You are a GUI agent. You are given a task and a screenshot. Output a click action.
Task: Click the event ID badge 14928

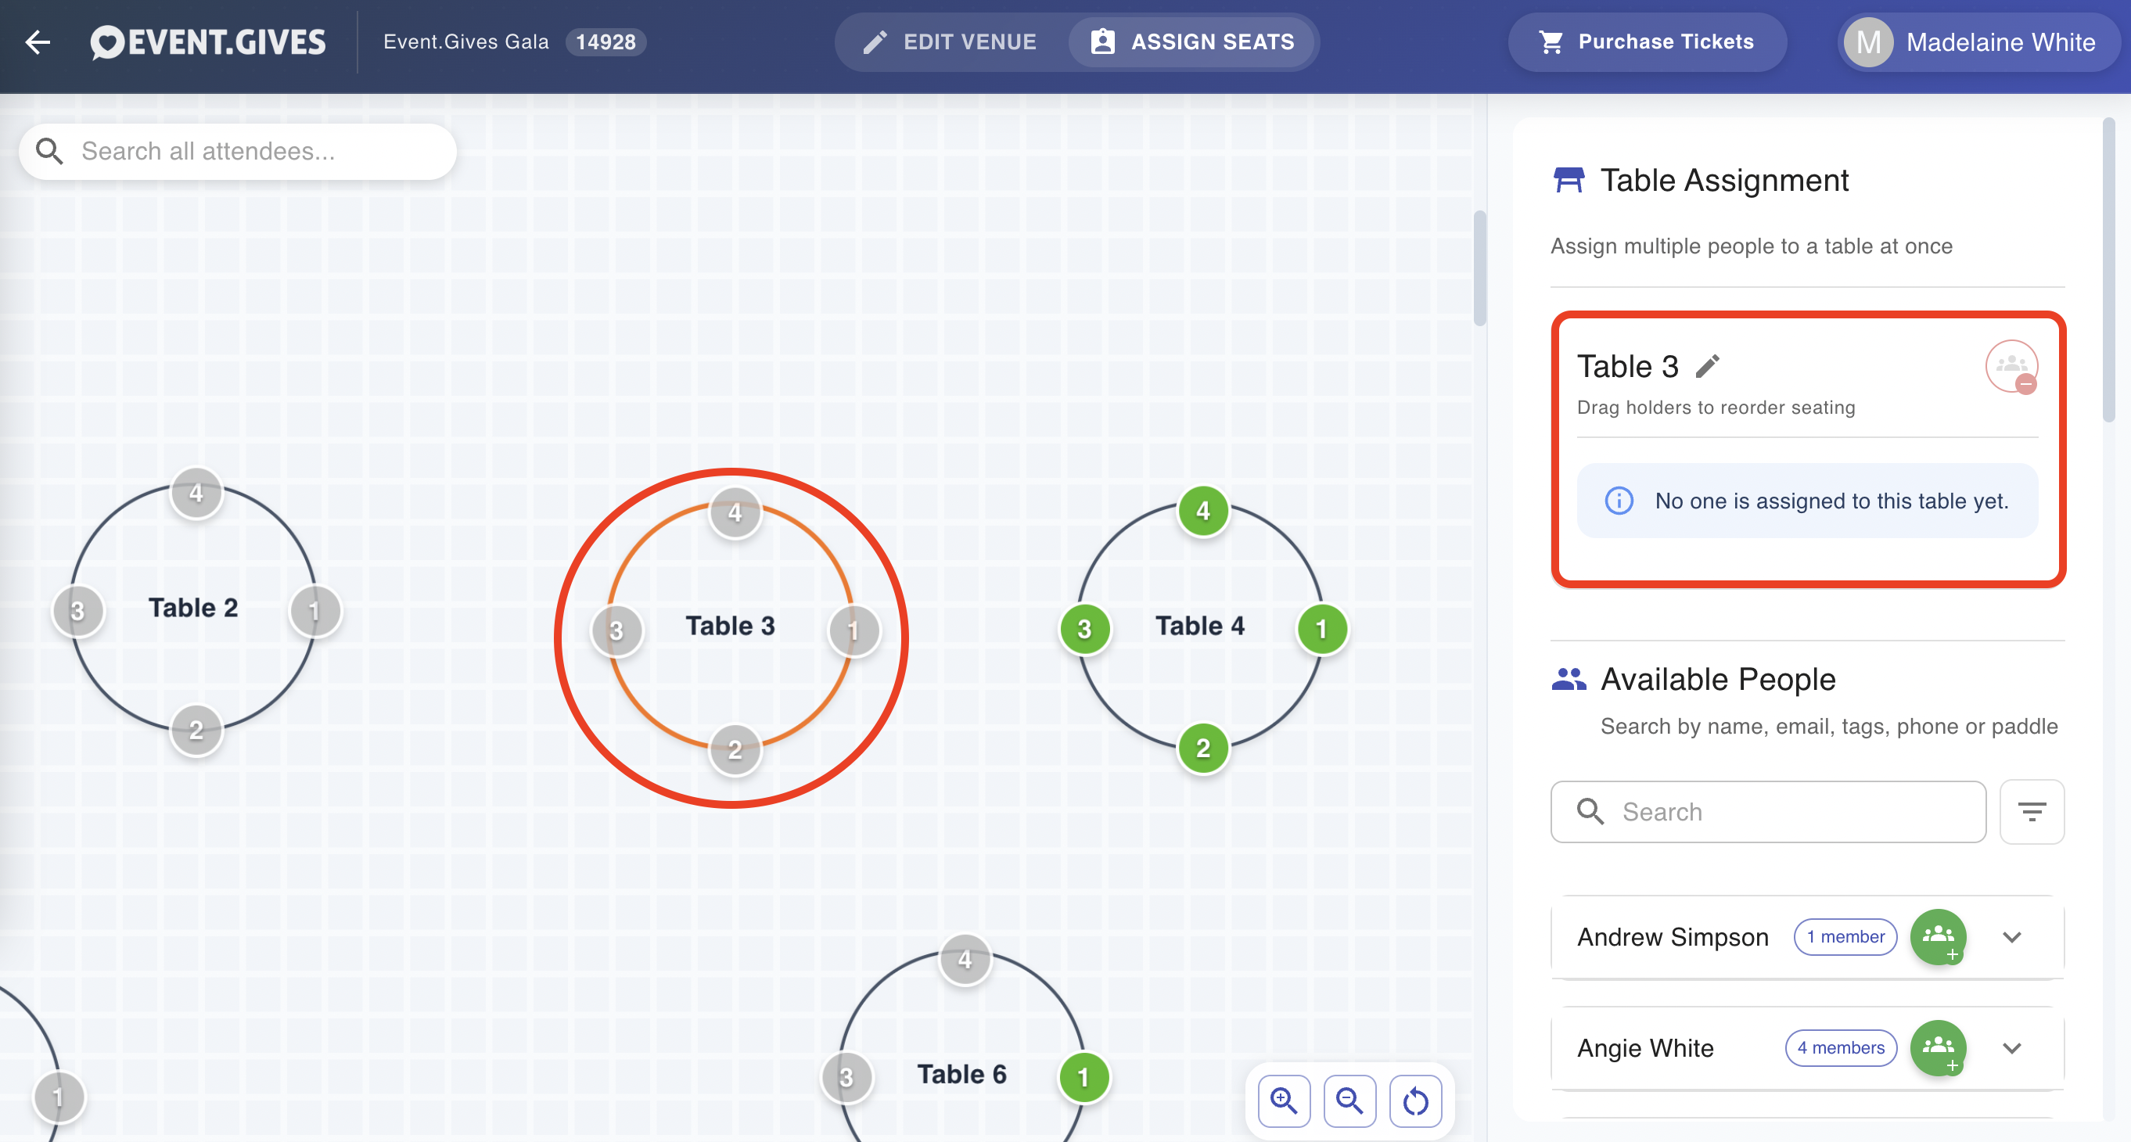606,42
